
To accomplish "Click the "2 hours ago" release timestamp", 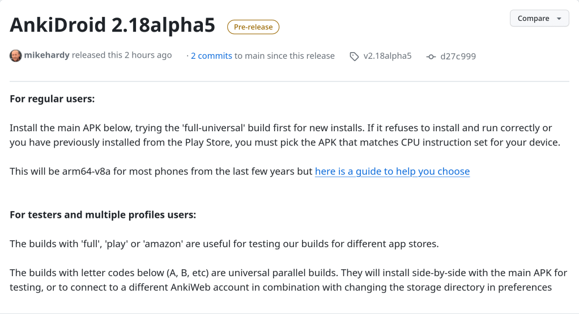I will click(148, 55).
